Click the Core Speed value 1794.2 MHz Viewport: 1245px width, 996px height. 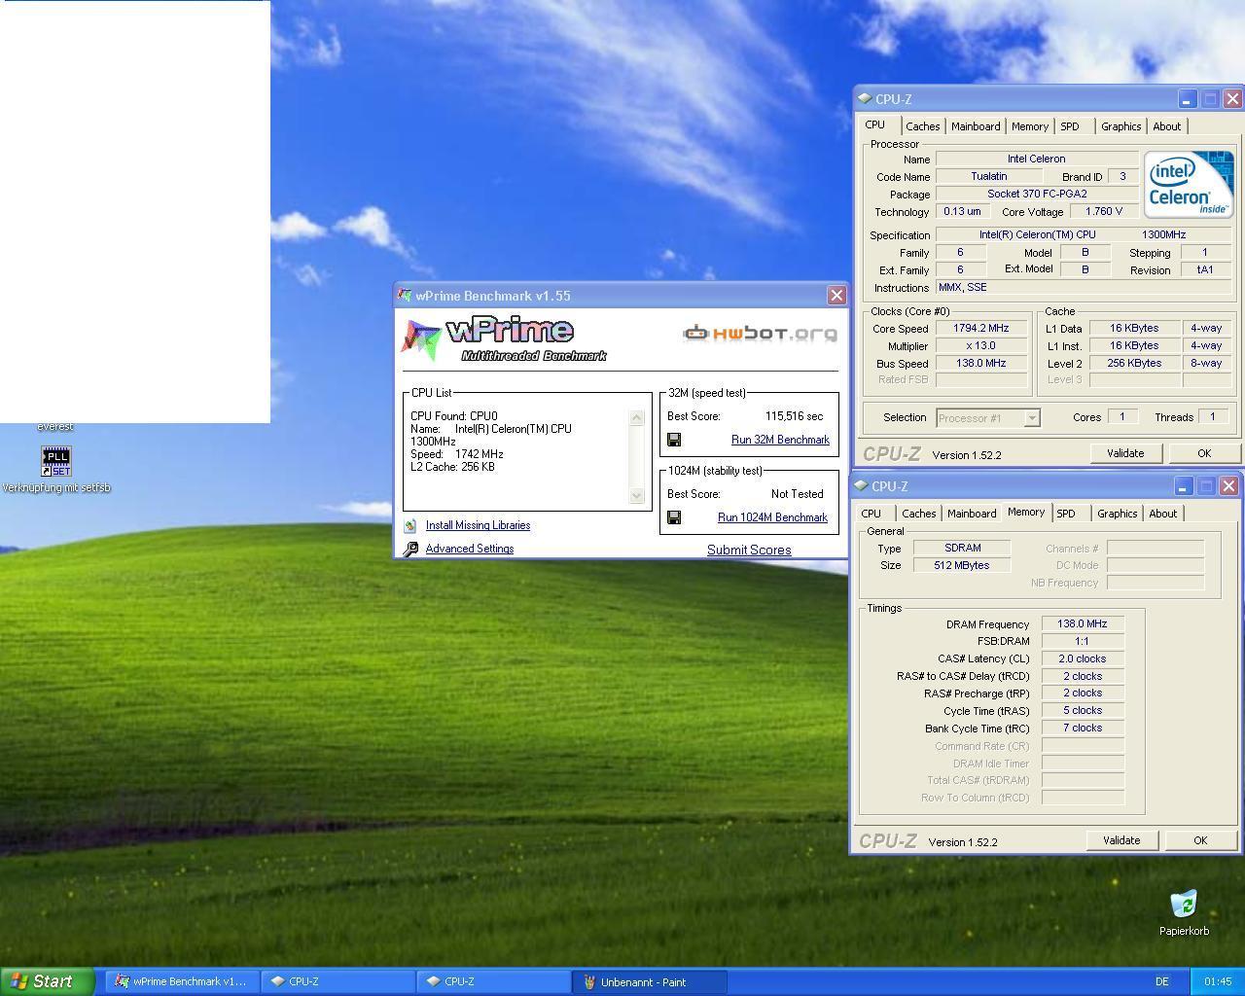pyautogui.click(x=980, y=329)
